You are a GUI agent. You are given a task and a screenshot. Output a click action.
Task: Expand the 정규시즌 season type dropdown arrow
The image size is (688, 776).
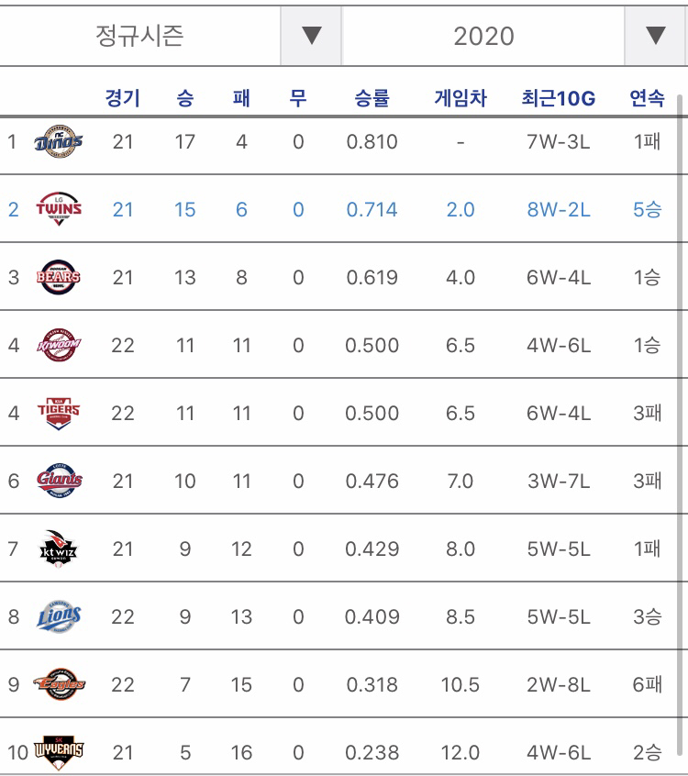coord(311,36)
